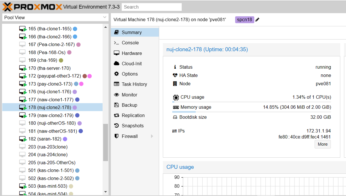Click the Proxmox logo
The image size is (346, 196).
pos(33,7)
